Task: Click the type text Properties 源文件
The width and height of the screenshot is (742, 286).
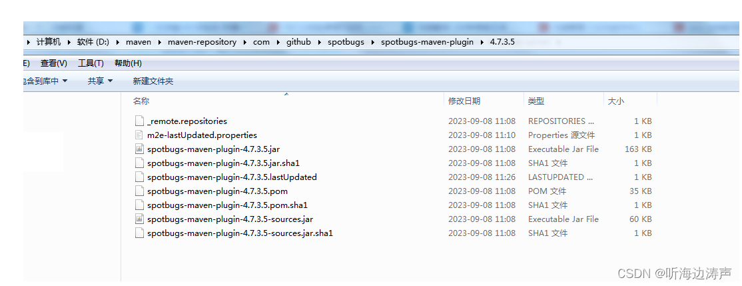Action: point(561,135)
